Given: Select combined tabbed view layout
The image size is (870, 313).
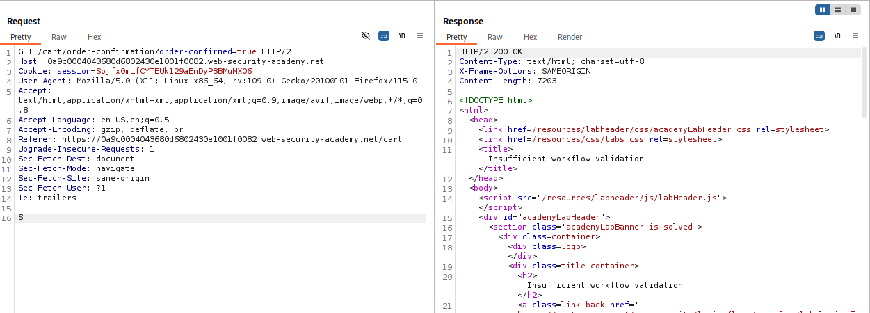Looking at the screenshot, I should pyautogui.click(x=853, y=9).
